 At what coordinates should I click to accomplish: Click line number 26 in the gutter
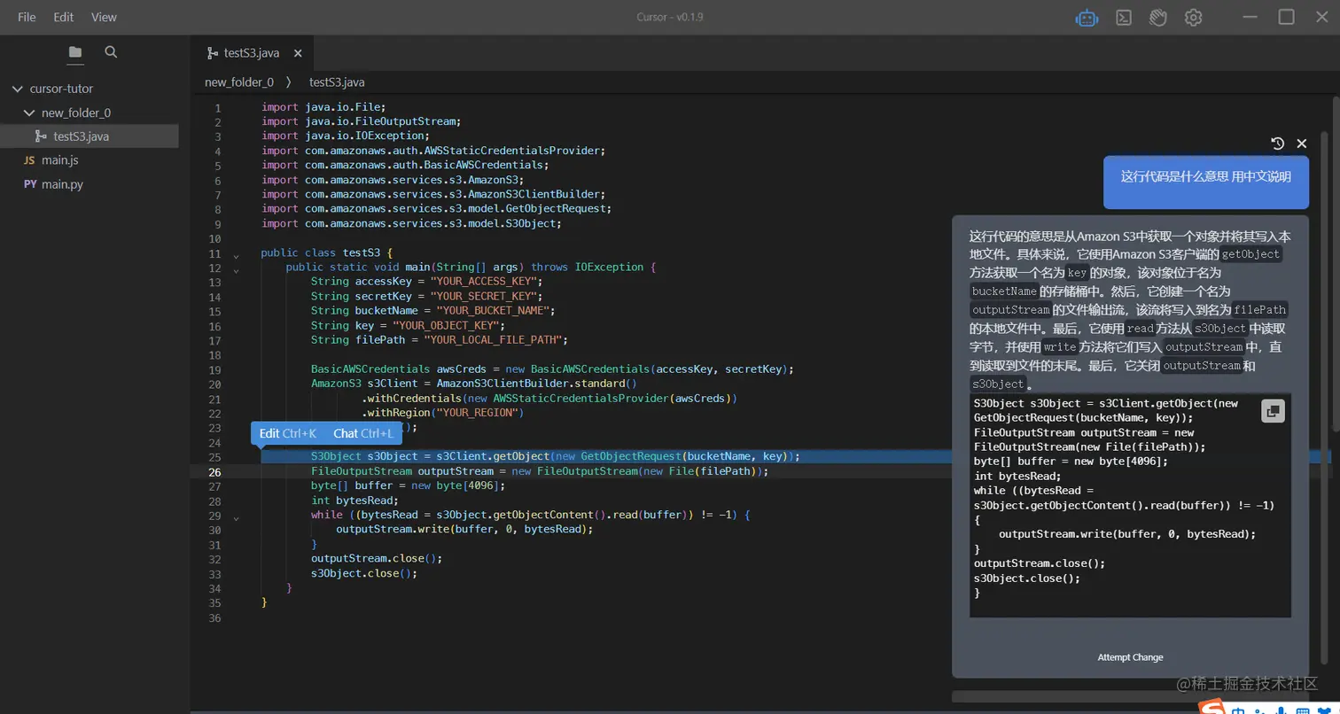point(214,472)
